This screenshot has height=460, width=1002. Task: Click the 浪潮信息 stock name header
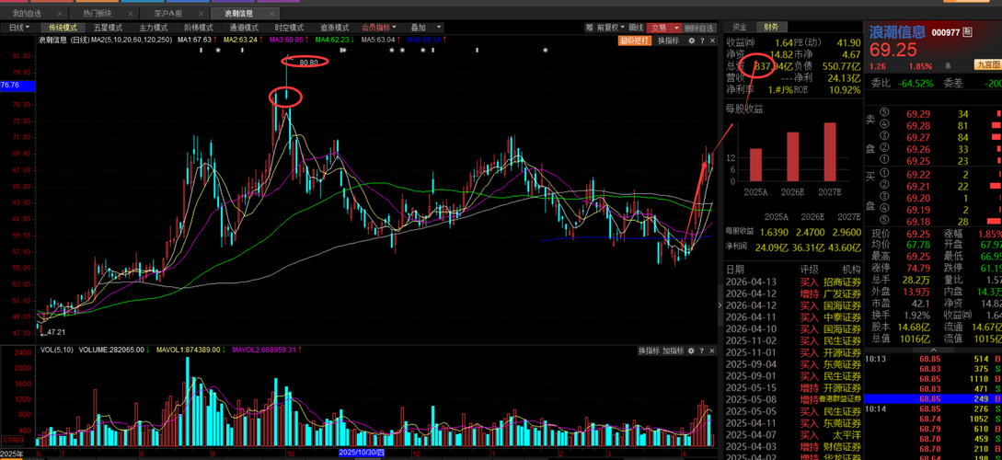click(896, 32)
